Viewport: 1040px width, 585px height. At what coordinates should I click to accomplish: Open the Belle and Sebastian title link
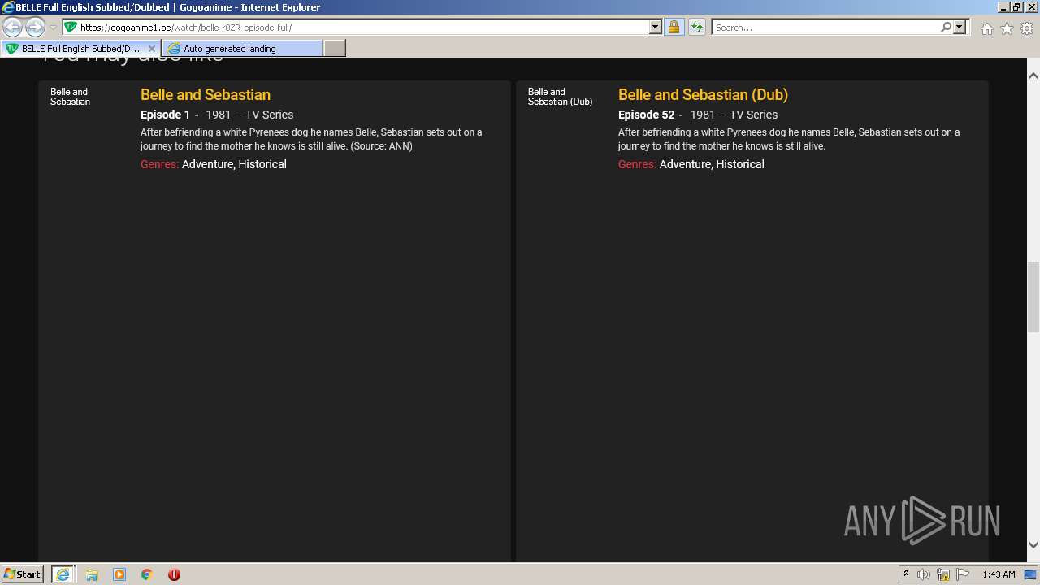[206, 95]
